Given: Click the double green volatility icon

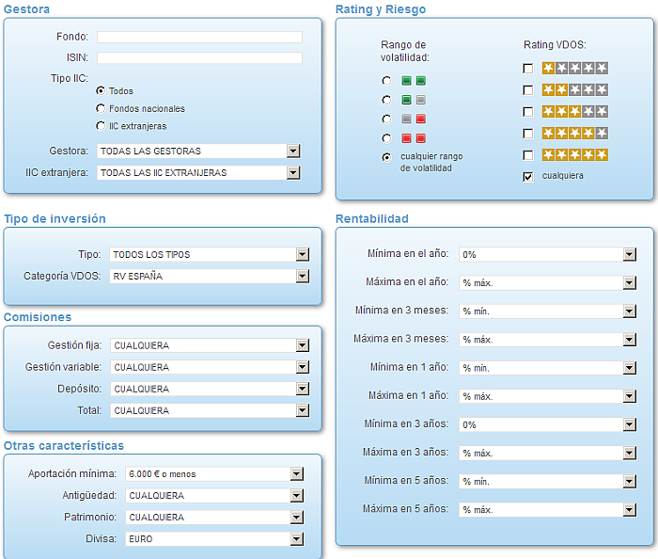Looking at the screenshot, I should [x=414, y=81].
